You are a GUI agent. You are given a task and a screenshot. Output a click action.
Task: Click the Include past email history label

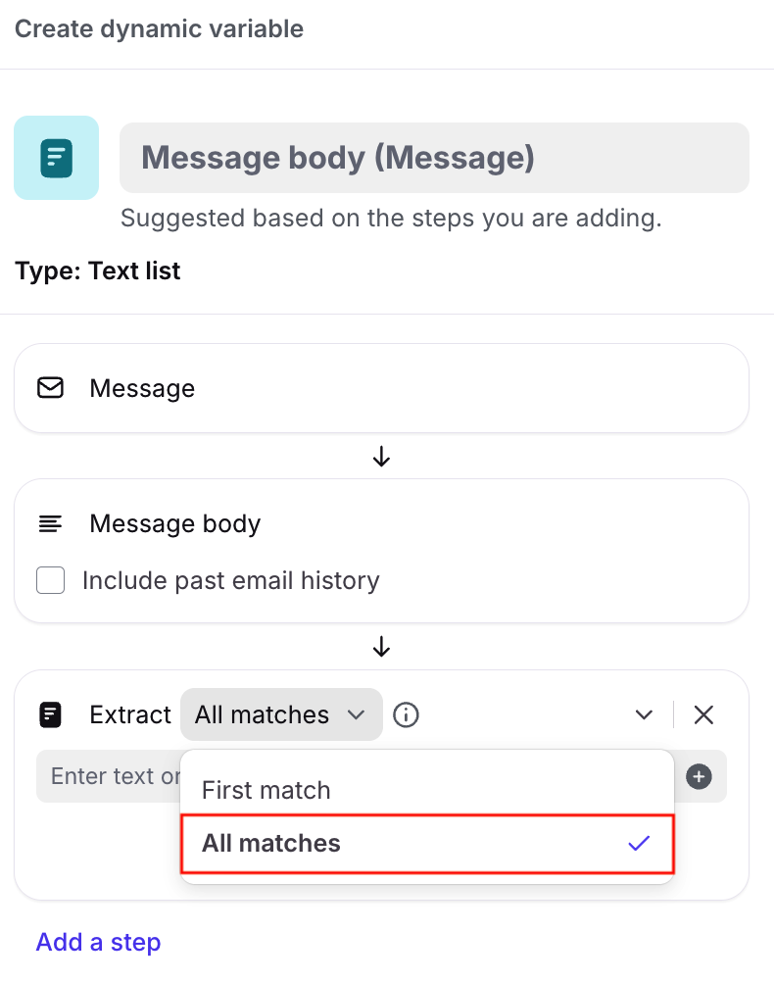click(230, 580)
